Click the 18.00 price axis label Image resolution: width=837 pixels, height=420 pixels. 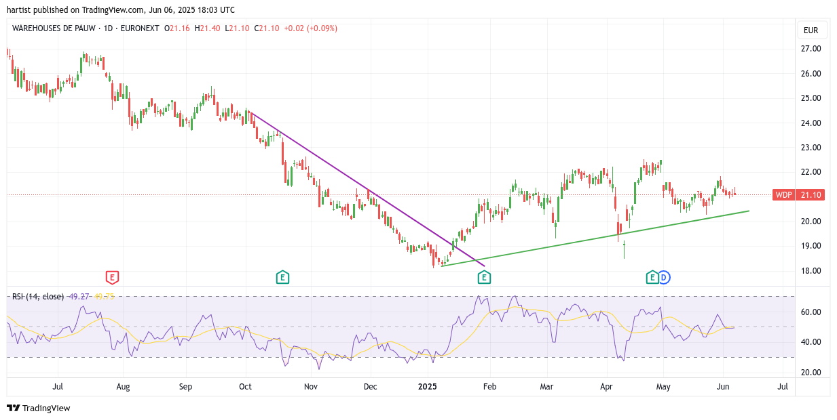tap(811, 271)
